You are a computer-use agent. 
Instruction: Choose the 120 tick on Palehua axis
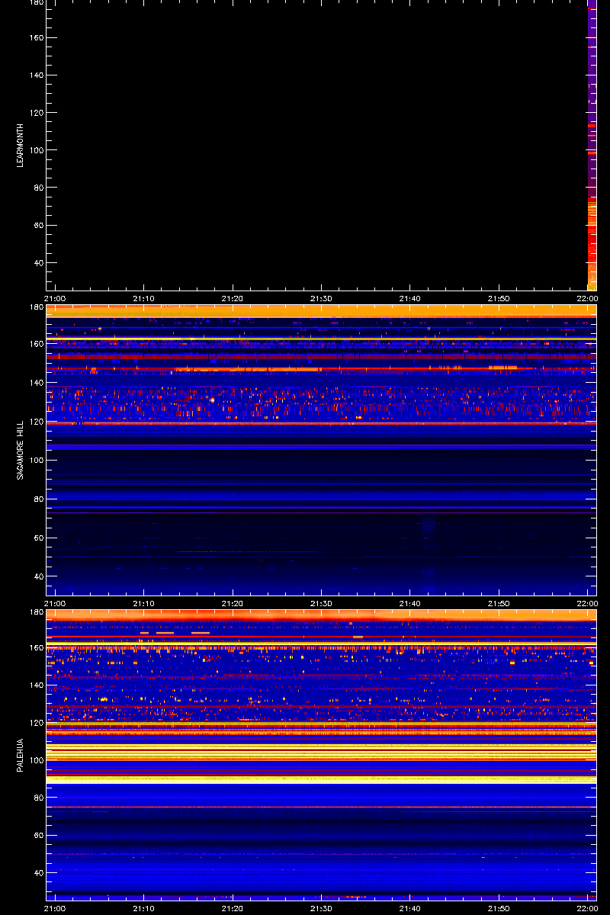pos(36,723)
